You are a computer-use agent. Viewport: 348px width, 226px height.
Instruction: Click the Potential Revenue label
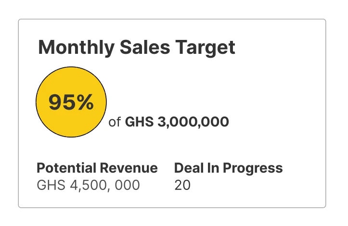[97, 168]
